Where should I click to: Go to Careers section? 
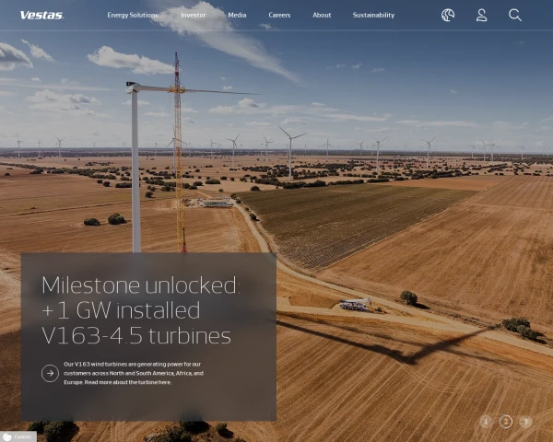279,15
